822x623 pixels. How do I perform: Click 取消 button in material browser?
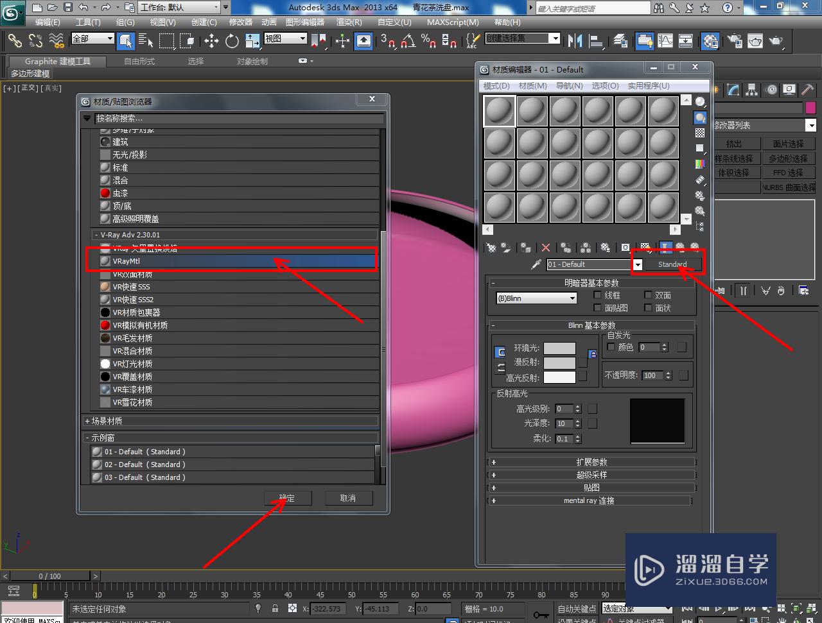[x=347, y=498]
